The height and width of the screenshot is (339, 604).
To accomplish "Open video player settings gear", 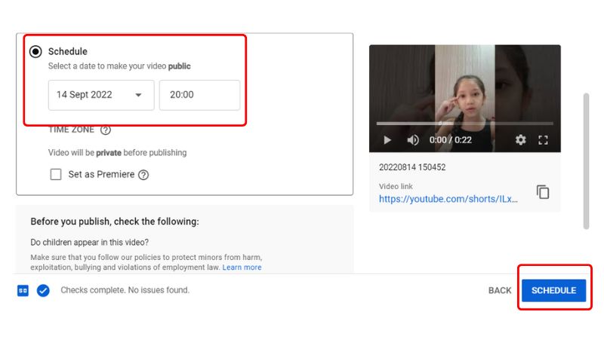I will [x=520, y=140].
